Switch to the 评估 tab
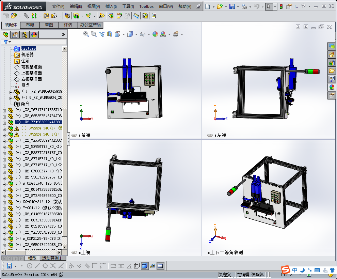This screenshot has width=337, height=279. click(x=68, y=25)
